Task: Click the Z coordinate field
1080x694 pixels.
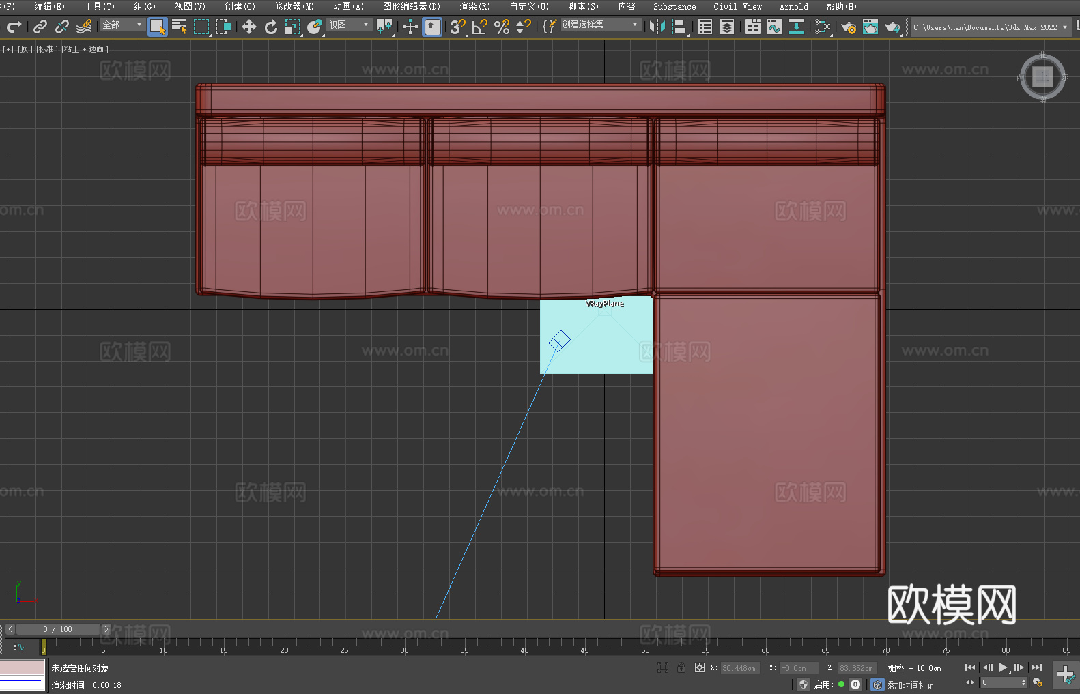Action: pyautogui.click(x=857, y=668)
